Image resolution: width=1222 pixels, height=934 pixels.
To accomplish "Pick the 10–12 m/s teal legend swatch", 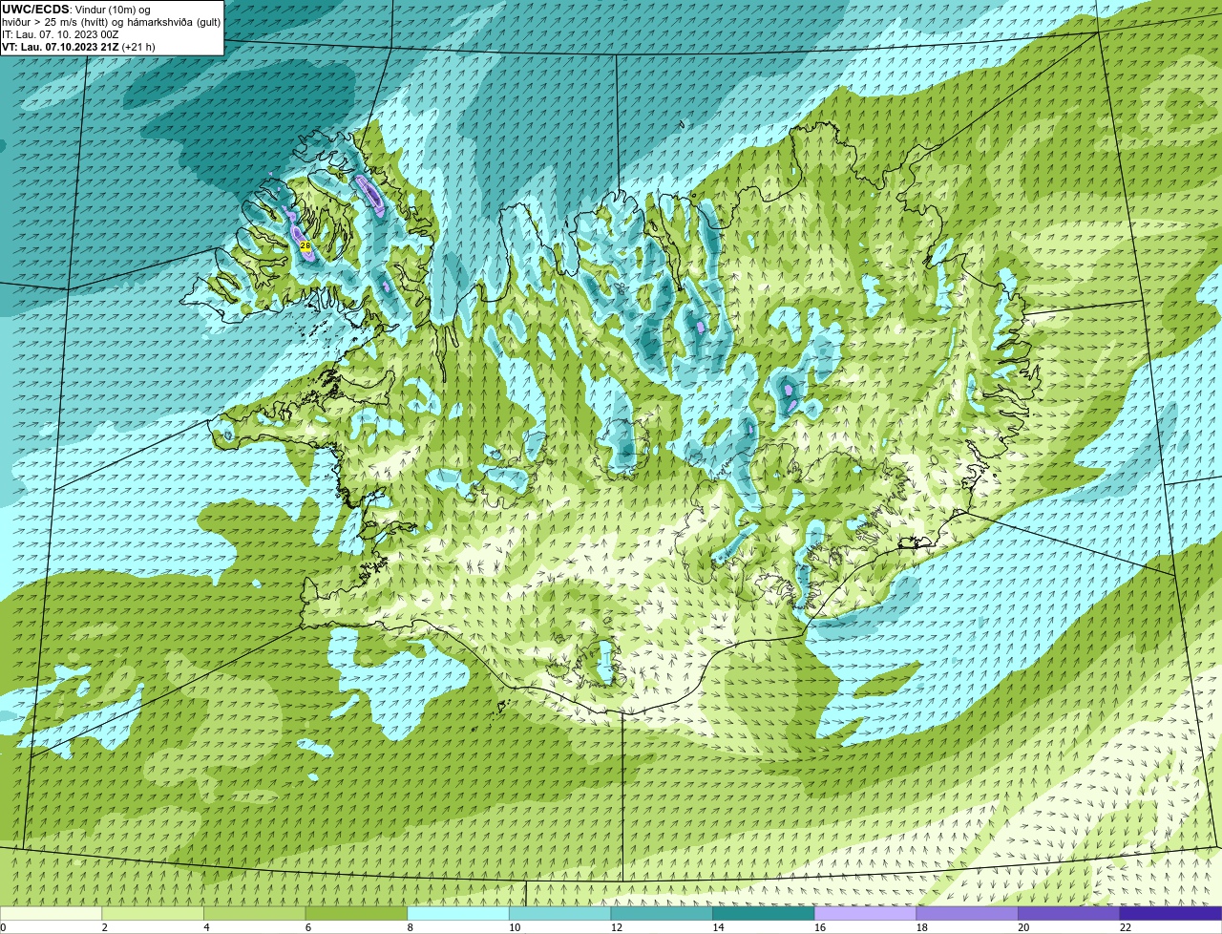I will point(560,913).
